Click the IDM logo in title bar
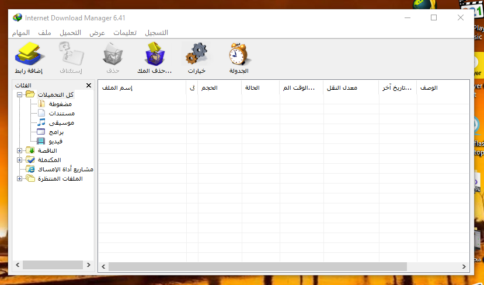484x285 pixels. (x=18, y=17)
